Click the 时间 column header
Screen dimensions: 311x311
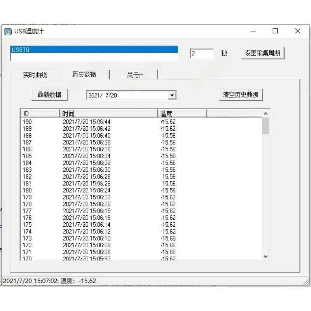pyautogui.click(x=108, y=114)
